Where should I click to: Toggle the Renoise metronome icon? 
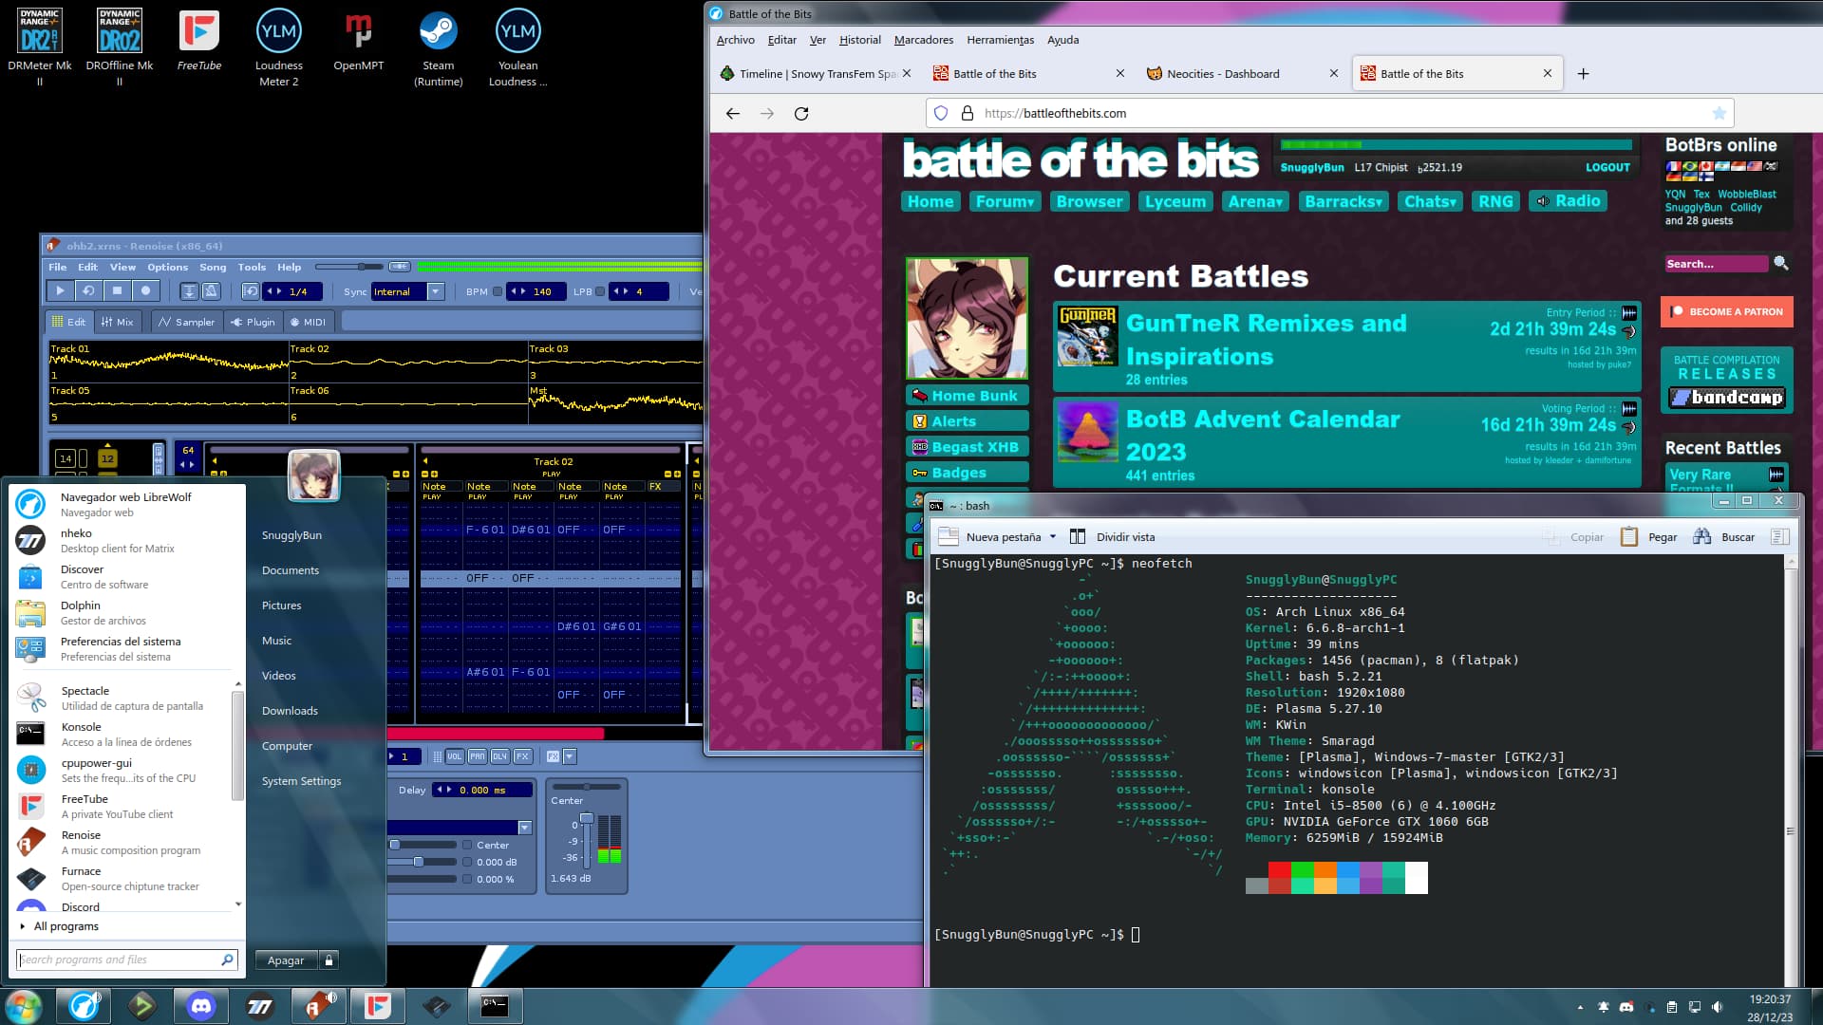(212, 291)
